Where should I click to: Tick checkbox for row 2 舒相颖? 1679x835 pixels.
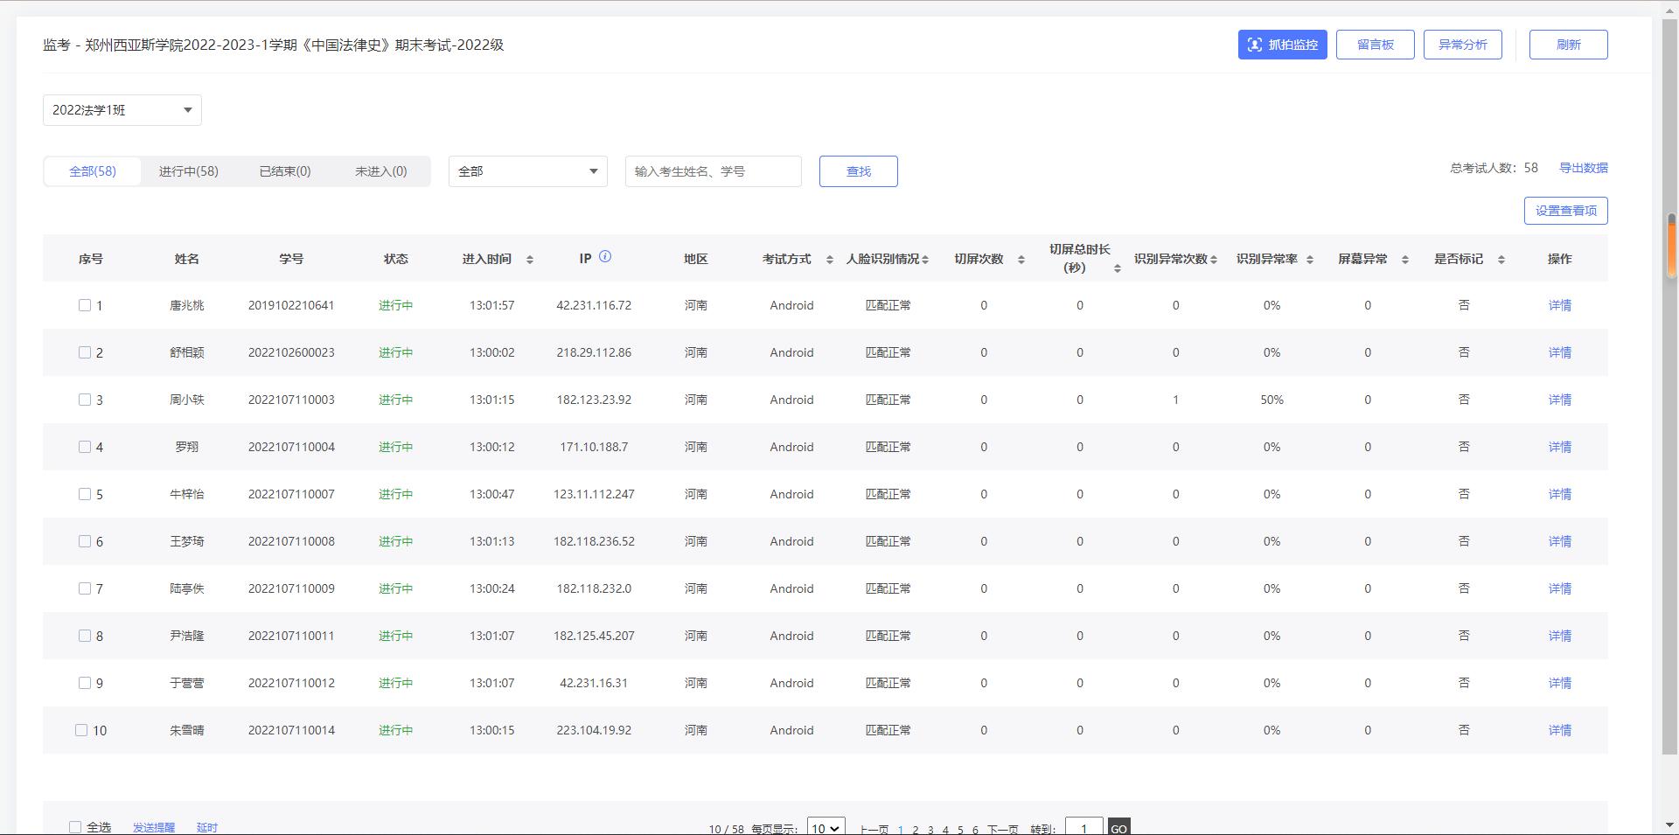pyautogui.click(x=85, y=352)
